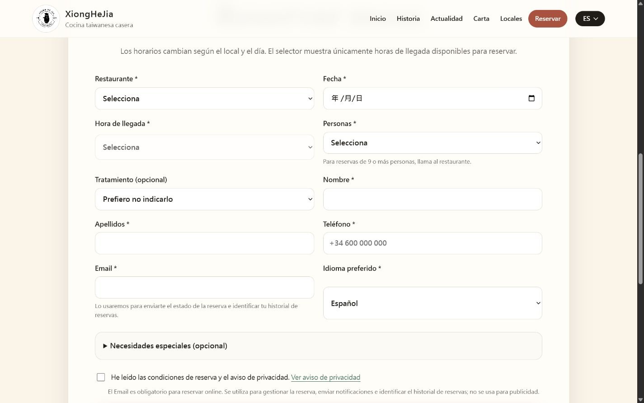Click the page vertical scrollbar
Viewport: 644px width, 403px height.
pos(640,219)
